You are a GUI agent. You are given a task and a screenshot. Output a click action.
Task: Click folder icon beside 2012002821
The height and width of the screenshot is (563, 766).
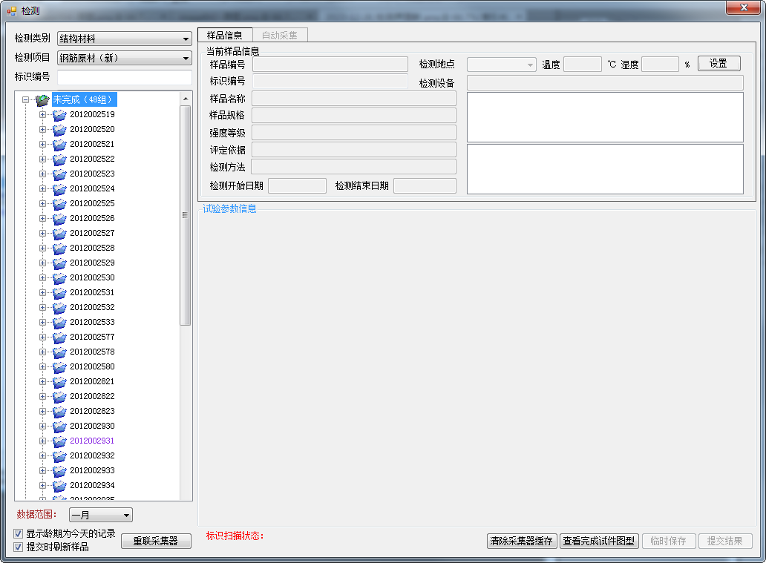tap(59, 382)
